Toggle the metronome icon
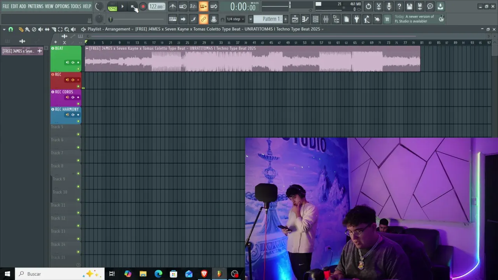498x280 pixels. [x=173, y=6]
